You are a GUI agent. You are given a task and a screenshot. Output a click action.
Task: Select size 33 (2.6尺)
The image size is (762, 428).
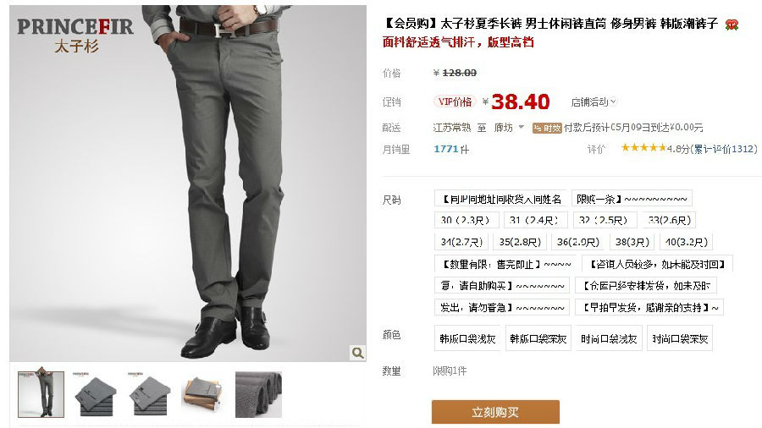(x=669, y=220)
